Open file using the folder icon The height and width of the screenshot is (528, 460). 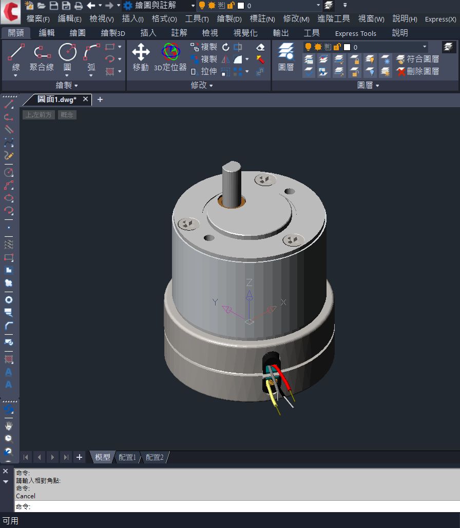click(42, 6)
